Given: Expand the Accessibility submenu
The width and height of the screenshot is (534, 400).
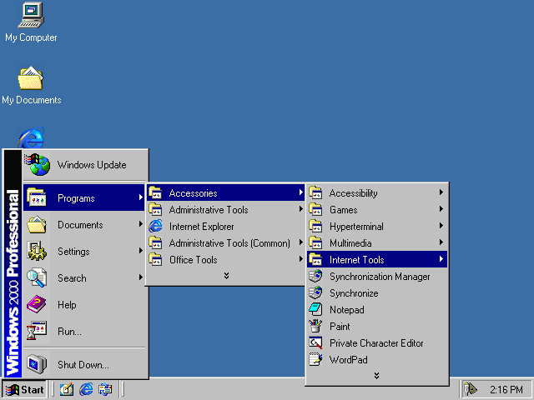Looking at the screenshot, I should tap(353, 193).
